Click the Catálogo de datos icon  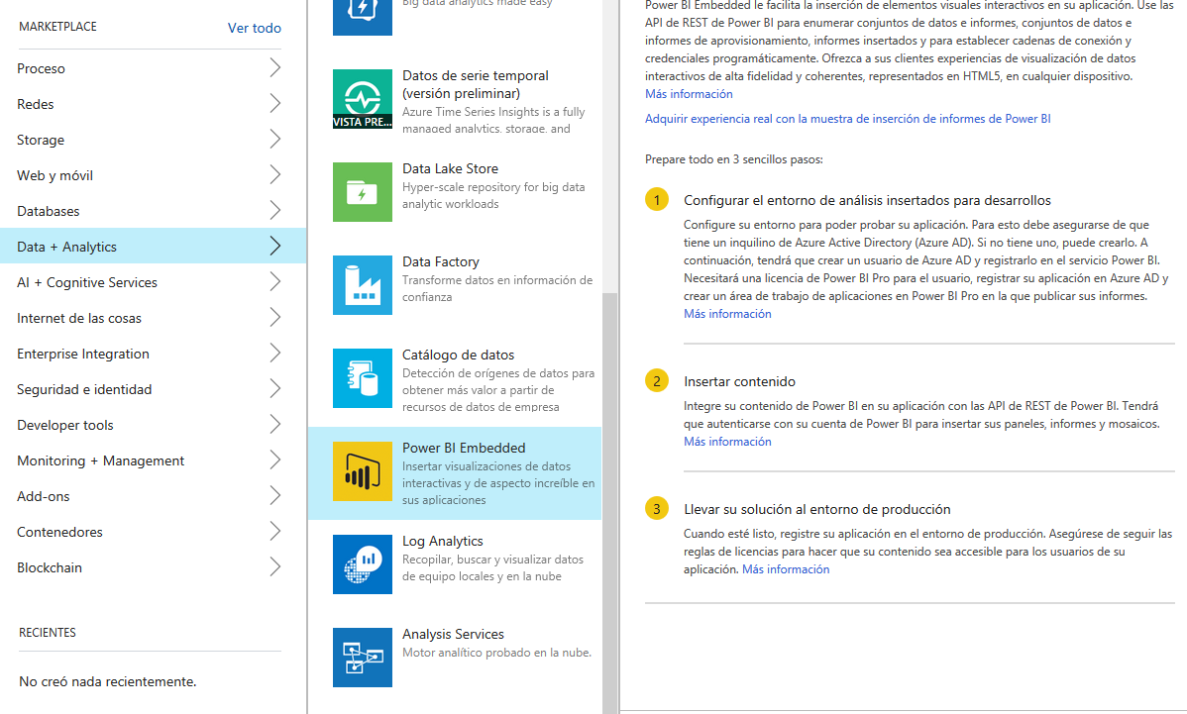(363, 378)
